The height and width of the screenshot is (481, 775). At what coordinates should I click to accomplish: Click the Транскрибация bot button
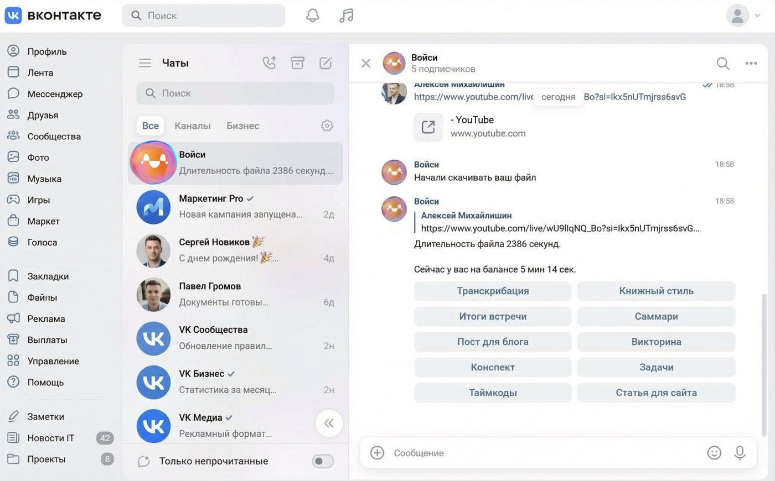(x=493, y=291)
